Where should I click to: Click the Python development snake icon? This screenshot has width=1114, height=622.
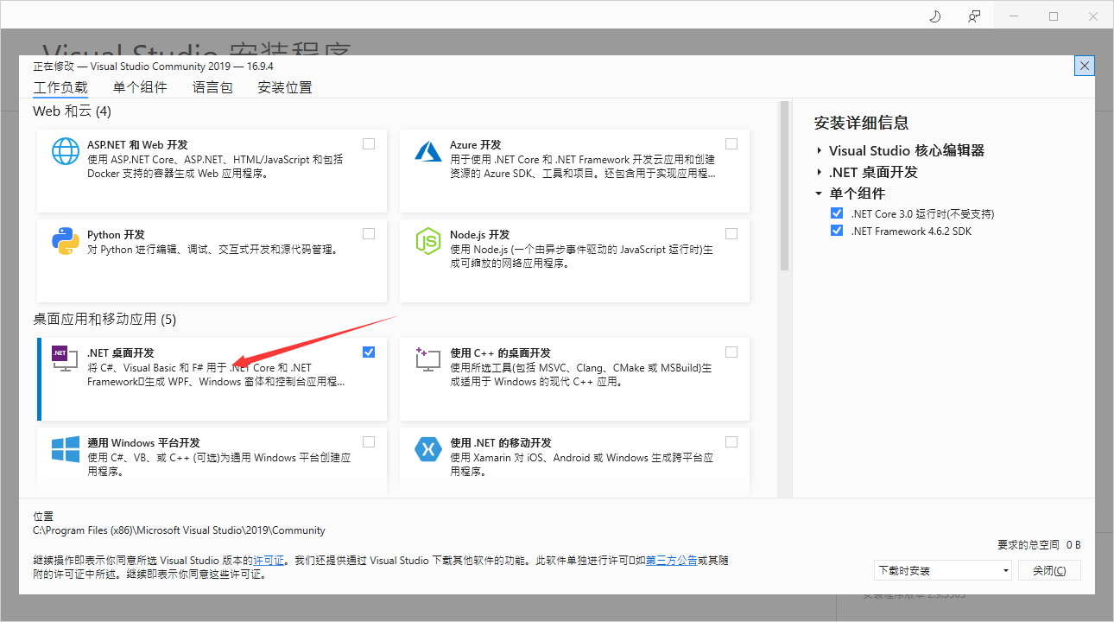pos(66,241)
